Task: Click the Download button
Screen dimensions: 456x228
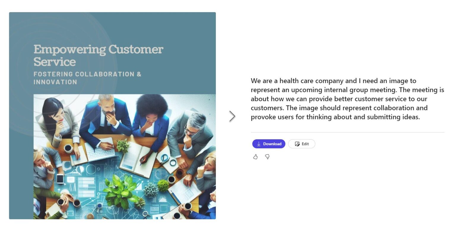Action: click(x=269, y=144)
